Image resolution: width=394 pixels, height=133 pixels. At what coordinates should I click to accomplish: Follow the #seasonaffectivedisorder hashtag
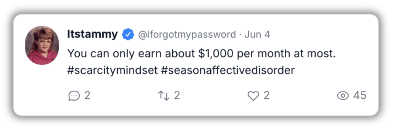click(227, 71)
